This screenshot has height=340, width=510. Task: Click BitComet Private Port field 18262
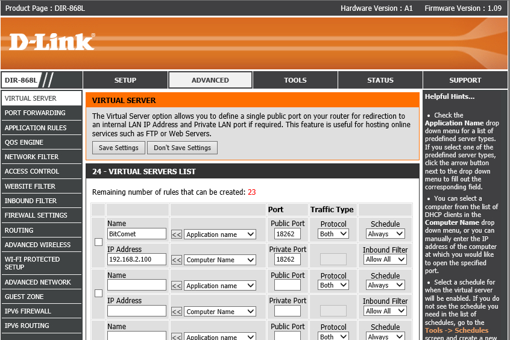(x=287, y=259)
